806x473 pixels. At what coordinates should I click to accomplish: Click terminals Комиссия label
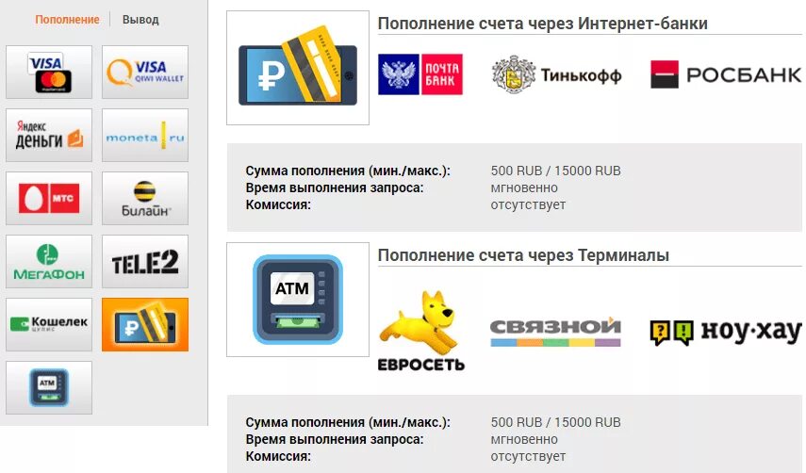pyautogui.click(x=278, y=456)
